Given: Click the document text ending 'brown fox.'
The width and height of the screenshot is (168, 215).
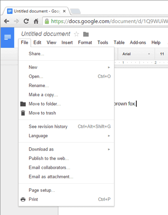Looking at the screenshot, I should tap(125, 104).
